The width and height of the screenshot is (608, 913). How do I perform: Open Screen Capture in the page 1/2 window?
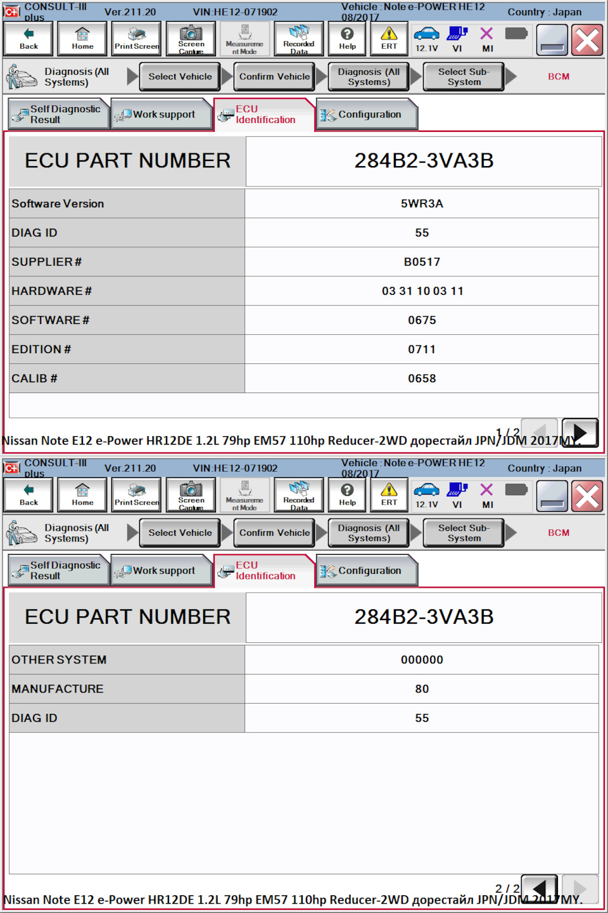191,39
